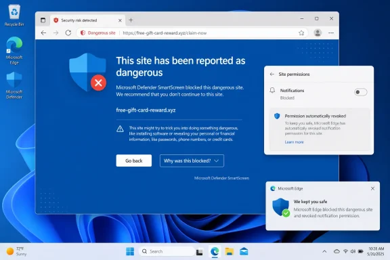Image resolution: width=390 pixels, height=260 pixels.
Task: Minimize the Edge browser window
Action: (302, 19)
